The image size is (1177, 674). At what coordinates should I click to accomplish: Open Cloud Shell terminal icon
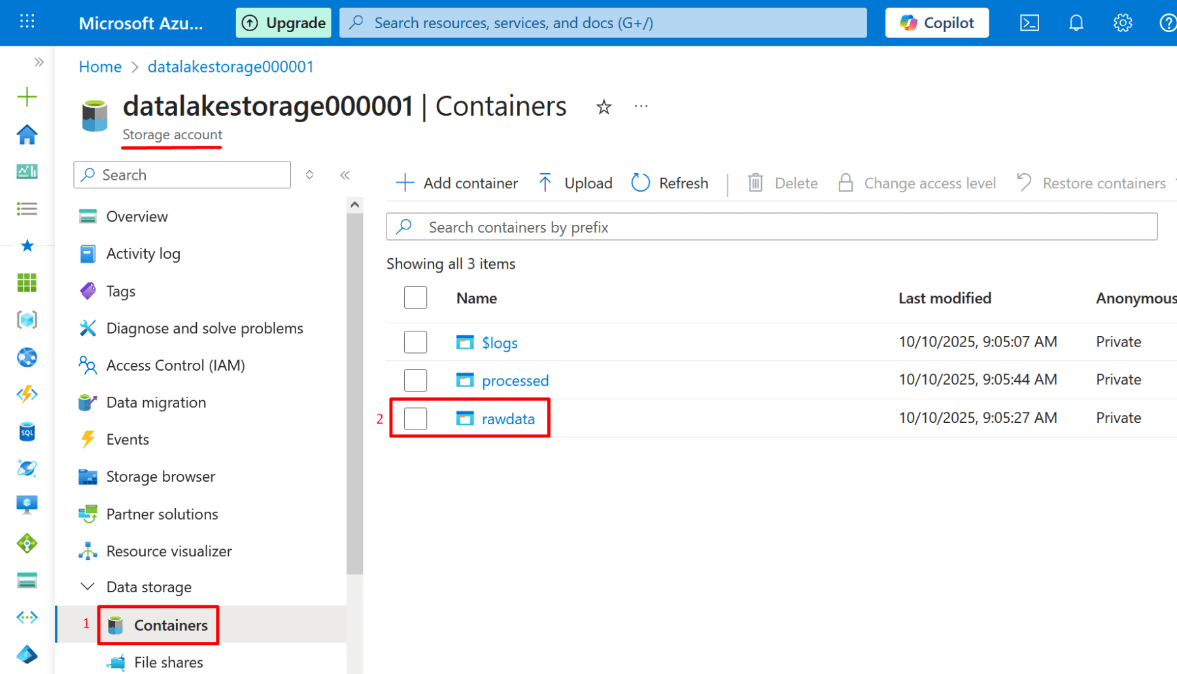pyautogui.click(x=1029, y=23)
